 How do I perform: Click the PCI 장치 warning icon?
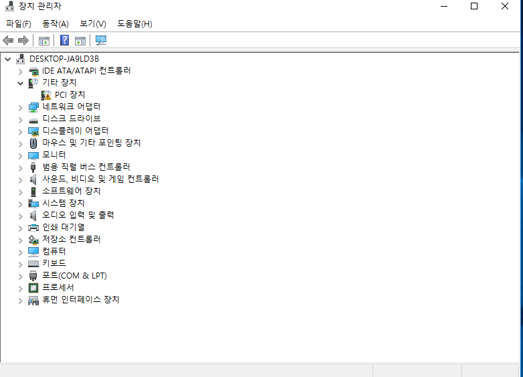tap(45, 95)
